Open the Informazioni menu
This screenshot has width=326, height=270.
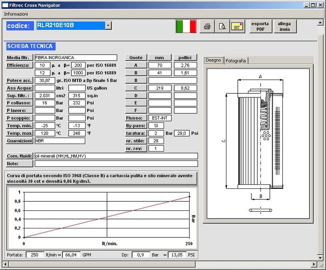(16, 14)
